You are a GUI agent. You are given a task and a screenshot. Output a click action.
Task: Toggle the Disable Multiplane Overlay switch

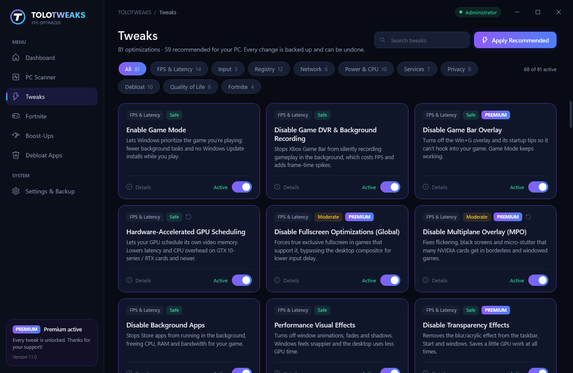[538, 280]
